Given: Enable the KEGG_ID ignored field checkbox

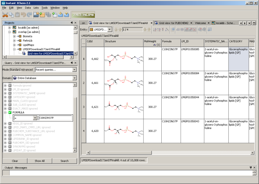Looking at the screenshot, I should 10,124.
